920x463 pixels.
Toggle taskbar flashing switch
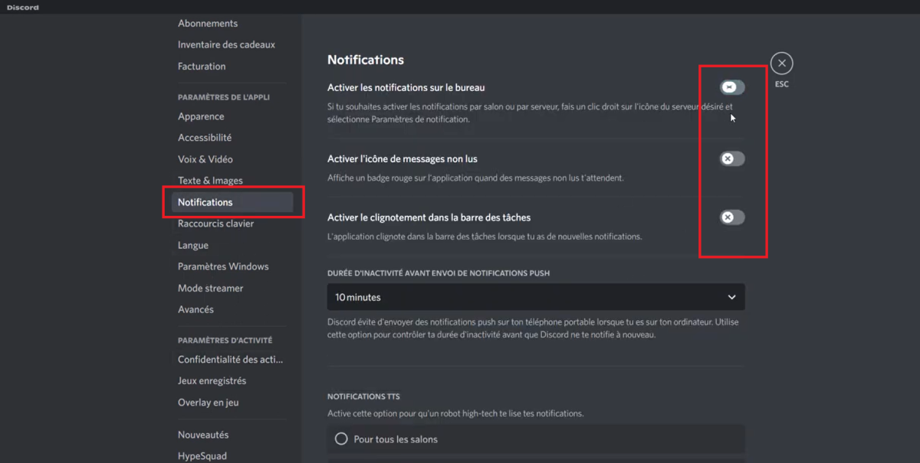732,217
